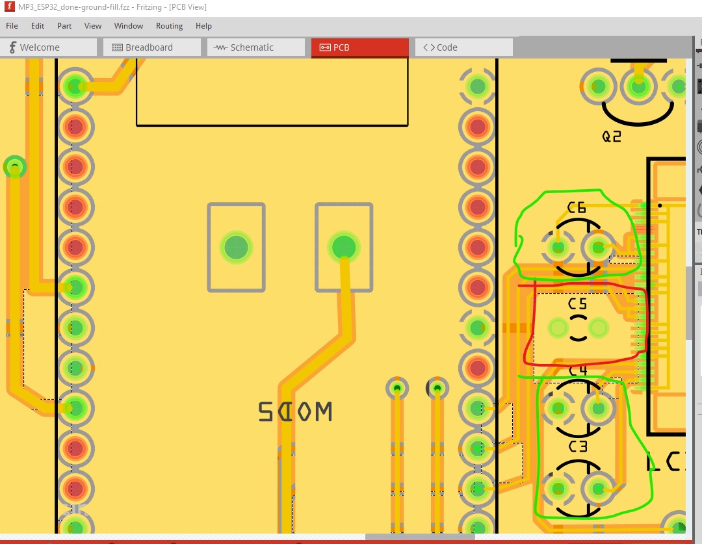Open the Edit menu
This screenshot has height=544, width=702.
tap(38, 26)
